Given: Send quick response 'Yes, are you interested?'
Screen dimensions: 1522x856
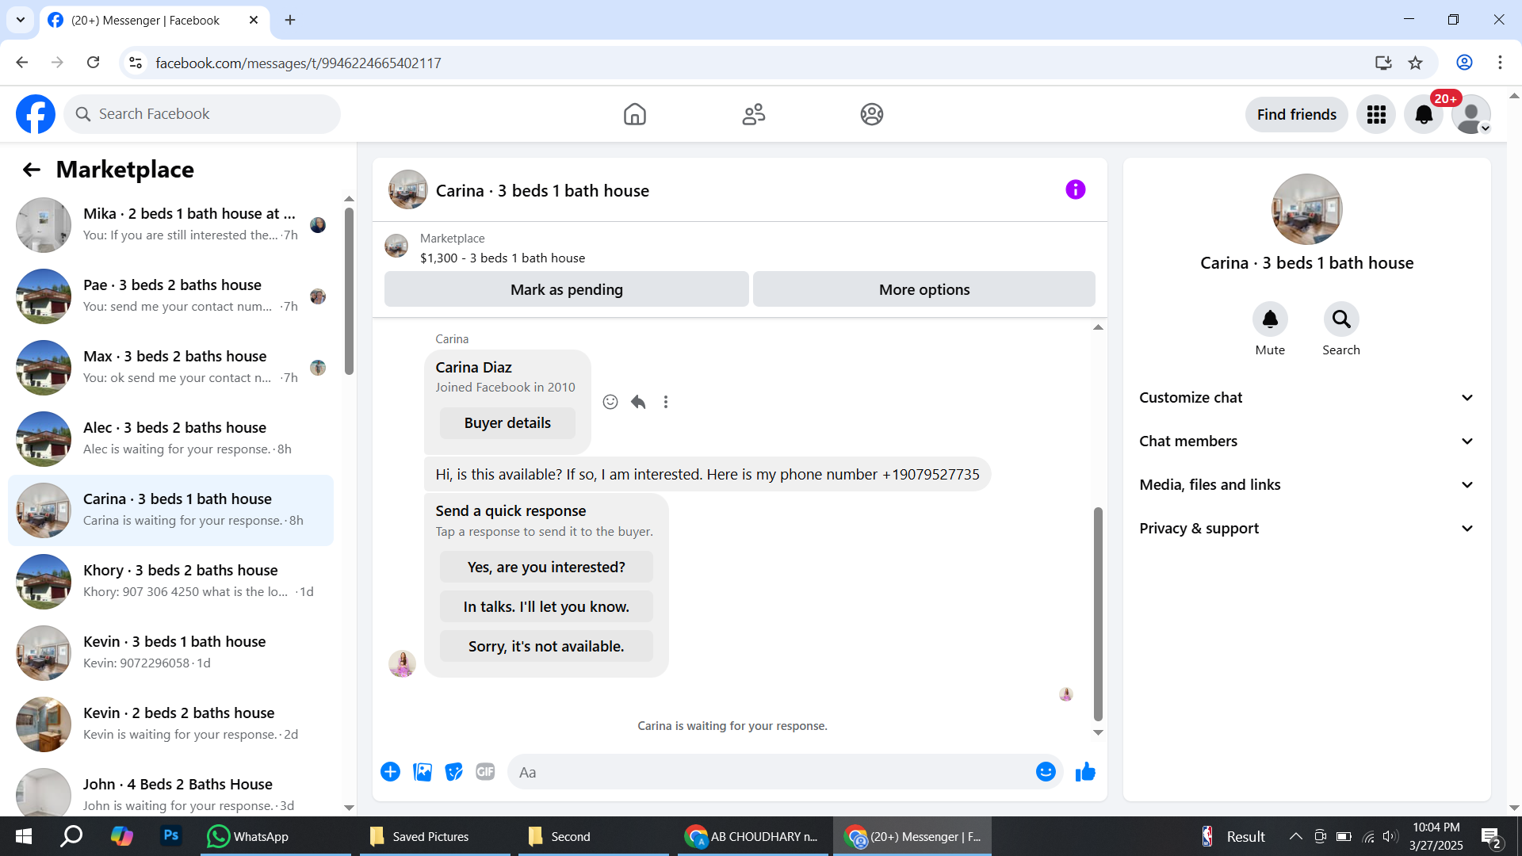Looking at the screenshot, I should [546, 567].
